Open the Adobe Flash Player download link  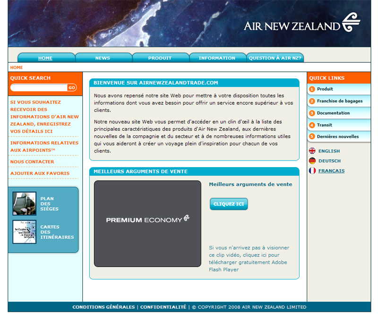pyautogui.click(x=249, y=259)
